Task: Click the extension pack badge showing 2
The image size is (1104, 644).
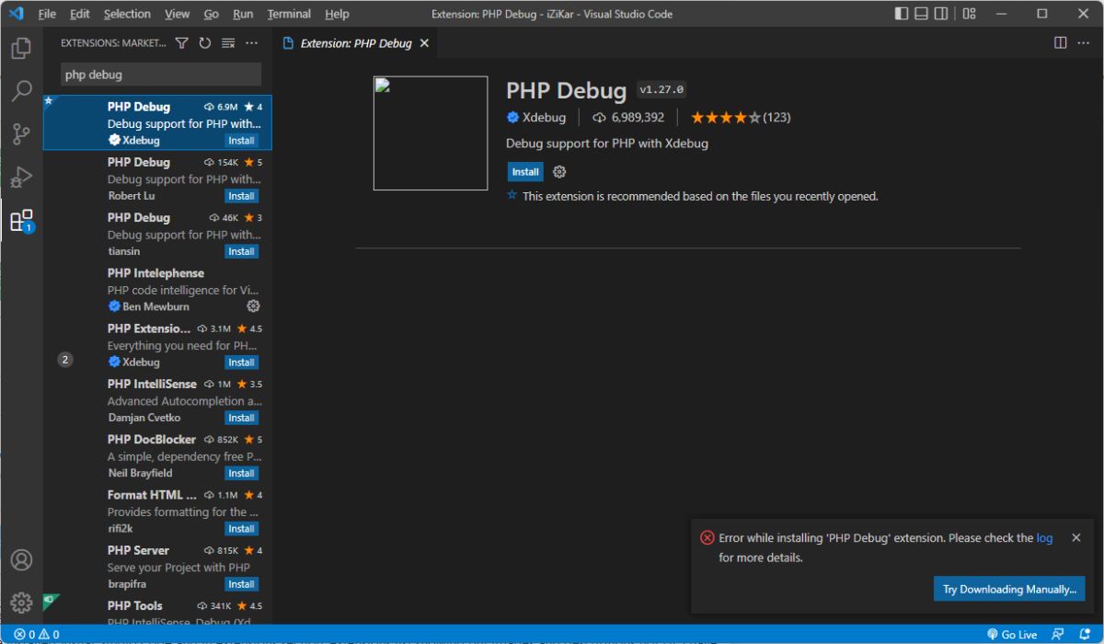Action: pos(65,360)
